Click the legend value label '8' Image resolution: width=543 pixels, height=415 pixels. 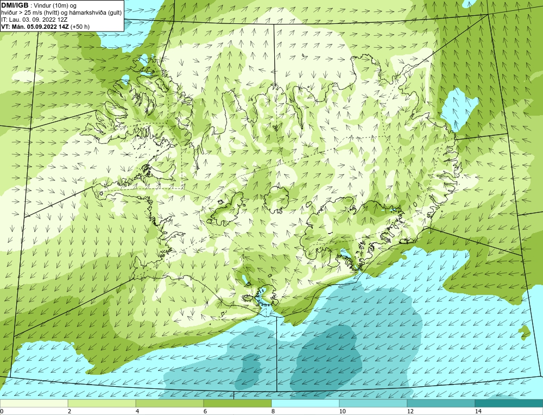coord(273,411)
